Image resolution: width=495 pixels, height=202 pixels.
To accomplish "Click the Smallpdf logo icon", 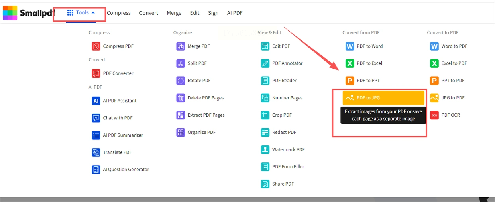I will [x=10, y=13].
